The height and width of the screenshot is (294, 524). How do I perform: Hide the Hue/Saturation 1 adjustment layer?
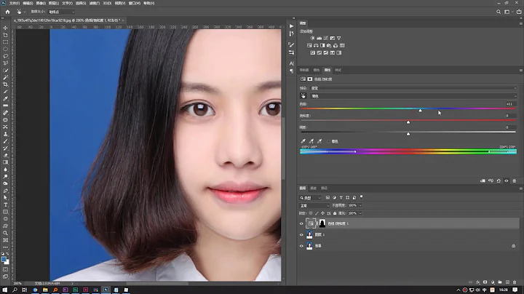coord(301,223)
